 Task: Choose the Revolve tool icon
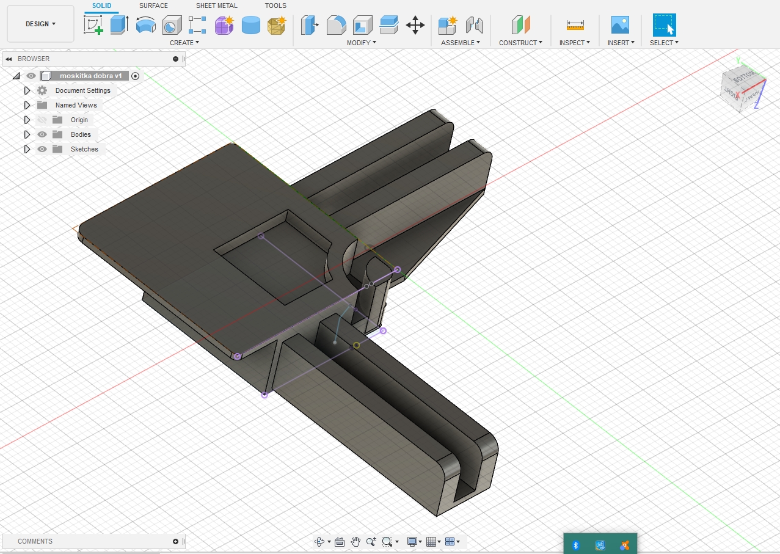145,25
